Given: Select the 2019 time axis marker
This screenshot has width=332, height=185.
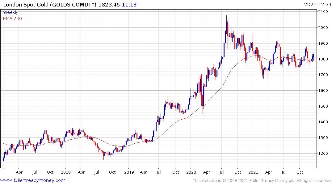Looking at the screenshot, I should pyautogui.click(x=129, y=172).
